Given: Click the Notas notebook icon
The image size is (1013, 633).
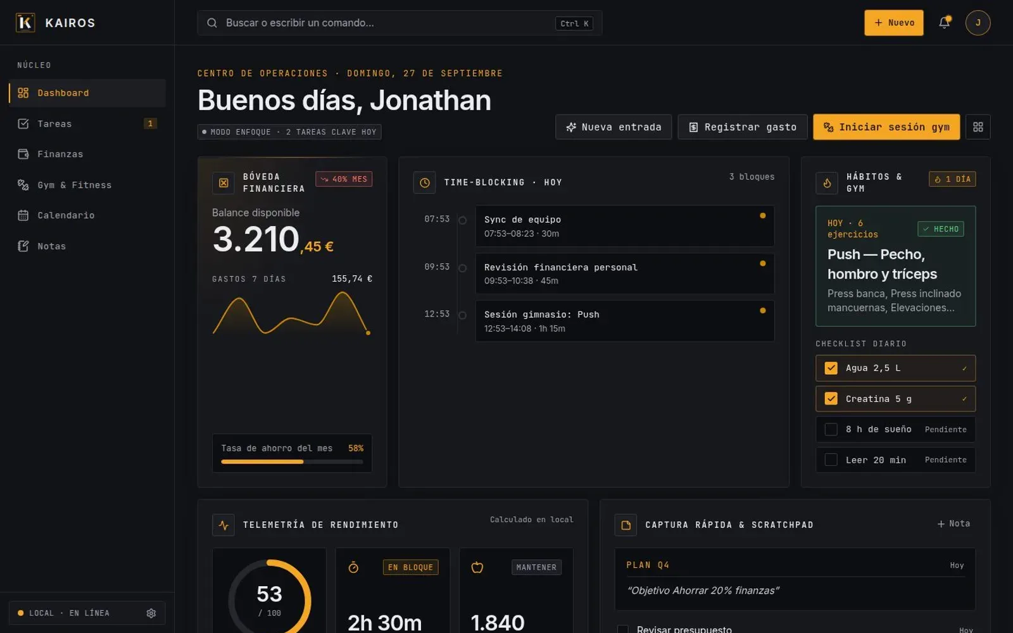Looking at the screenshot, I should click(23, 246).
